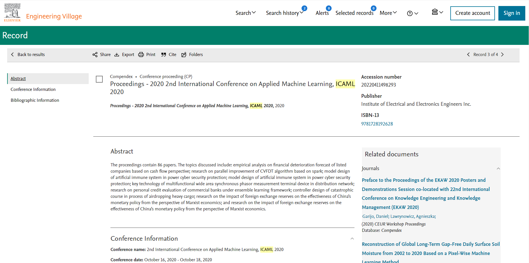The image size is (529, 263).
Task: Click the Cite label in toolbar
Action: coord(173,55)
